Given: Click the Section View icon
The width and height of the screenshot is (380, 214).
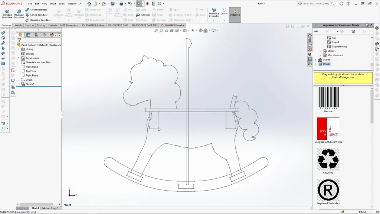Looking at the screenshot, I should [x=171, y=30].
